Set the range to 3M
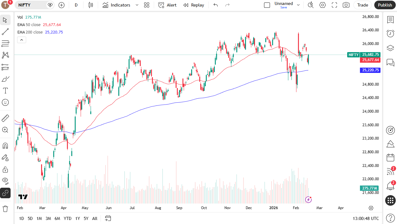The image size is (397, 224). point(48,218)
